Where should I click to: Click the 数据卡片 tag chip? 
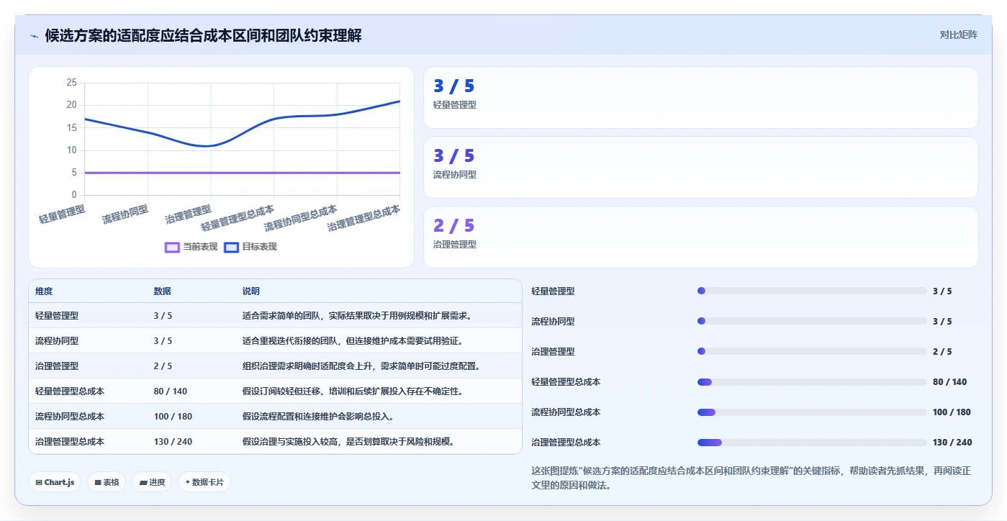204,482
